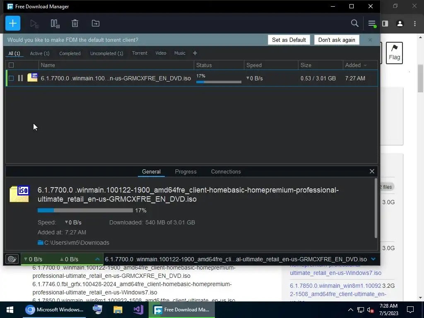The height and width of the screenshot is (318, 424).
Task: Open File Explorer from taskbar
Action: click(x=118, y=310)
